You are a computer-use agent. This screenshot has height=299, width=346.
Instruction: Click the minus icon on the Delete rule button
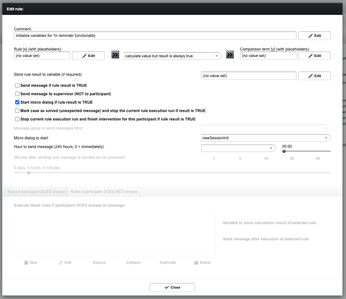tap(196, 262)
